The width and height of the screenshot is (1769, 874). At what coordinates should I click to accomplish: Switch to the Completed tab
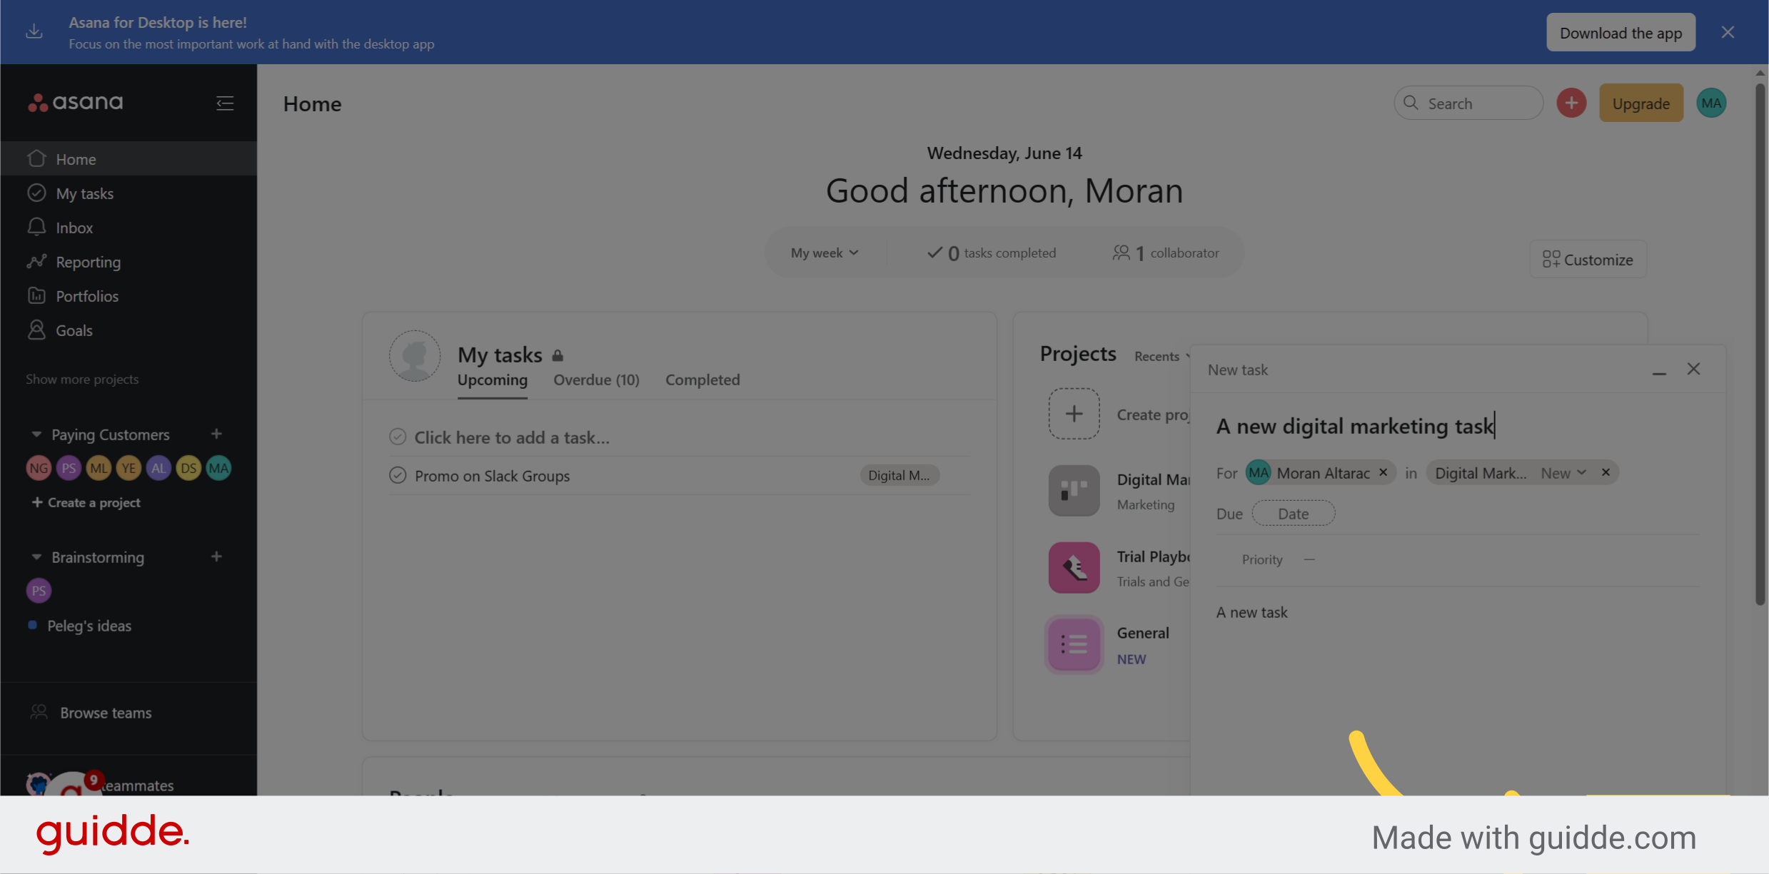coord(702,380)
